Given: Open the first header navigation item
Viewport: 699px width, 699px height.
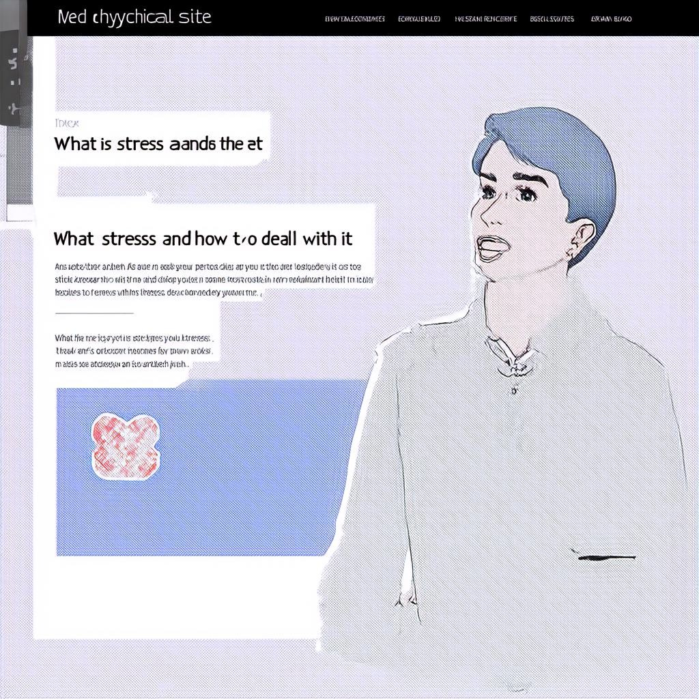Looking at the screenshot, I should [x=355, y=18].
